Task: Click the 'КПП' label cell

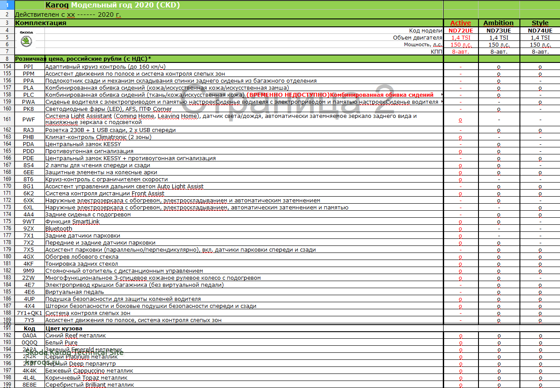Action: coord(244,51)
